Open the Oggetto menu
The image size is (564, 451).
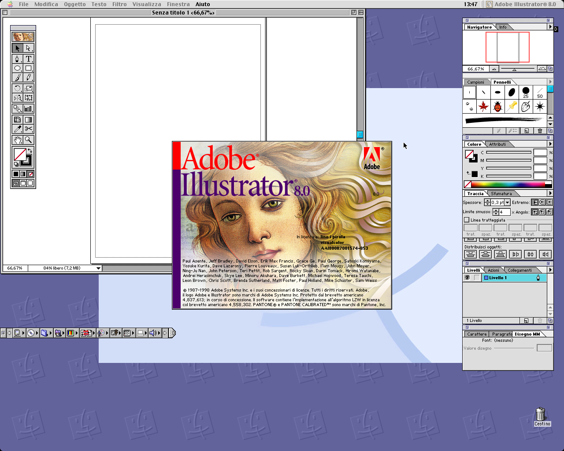pos(75,4)
